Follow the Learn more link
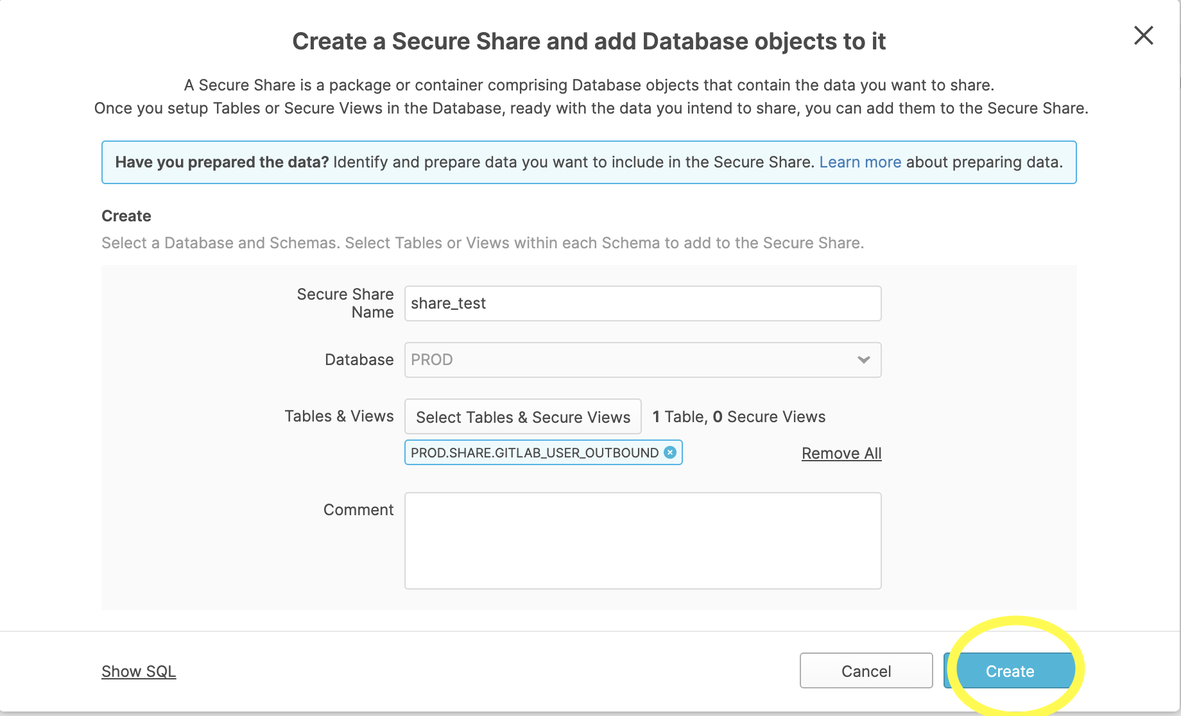The width and height of the screenshot is (1181, 716). [860, 162]
